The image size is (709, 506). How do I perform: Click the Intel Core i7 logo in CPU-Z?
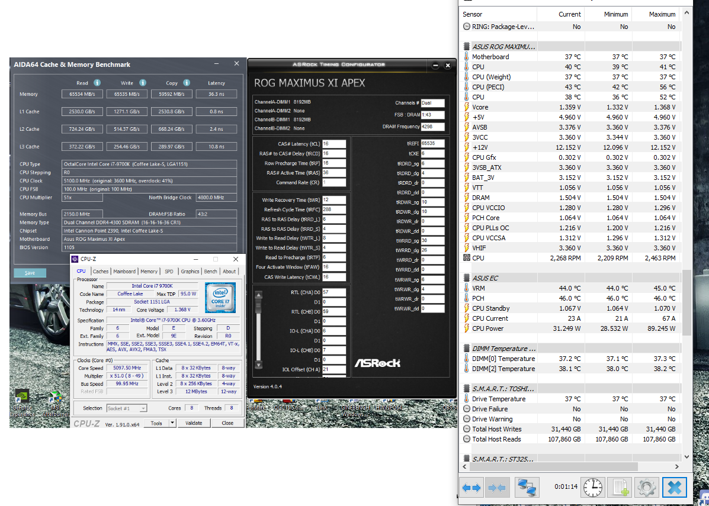click(x=220, y=297)
